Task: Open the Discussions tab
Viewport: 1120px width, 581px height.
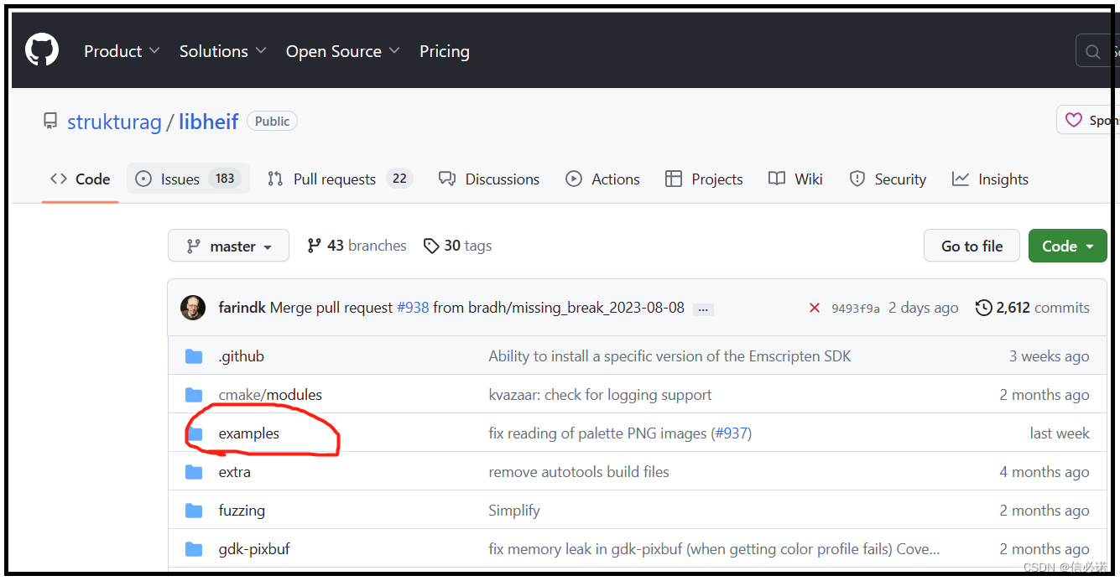Action: [489, 179]
